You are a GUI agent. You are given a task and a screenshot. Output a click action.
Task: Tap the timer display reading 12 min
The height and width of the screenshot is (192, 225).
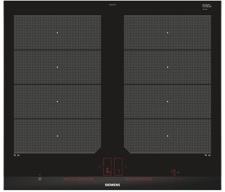[175, 172]
